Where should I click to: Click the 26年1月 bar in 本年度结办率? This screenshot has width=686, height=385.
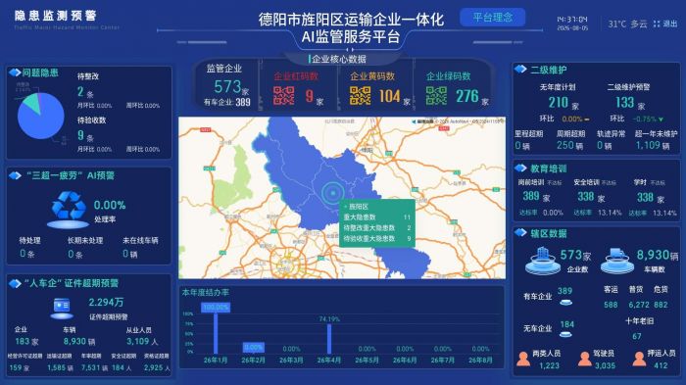[216, 333]
